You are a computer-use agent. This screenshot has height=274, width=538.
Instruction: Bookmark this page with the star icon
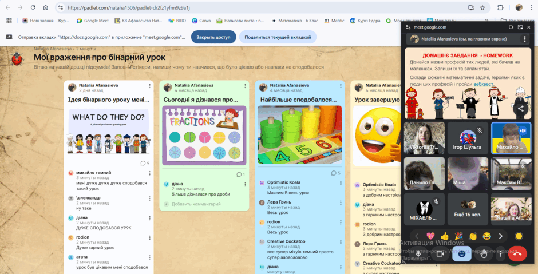(482, 7)
